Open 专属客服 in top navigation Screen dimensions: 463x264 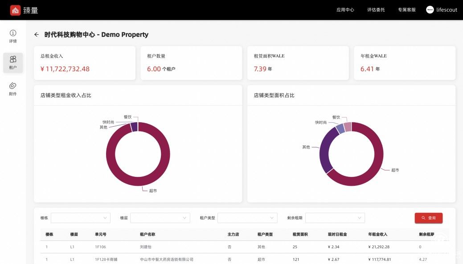click(406, 10)
